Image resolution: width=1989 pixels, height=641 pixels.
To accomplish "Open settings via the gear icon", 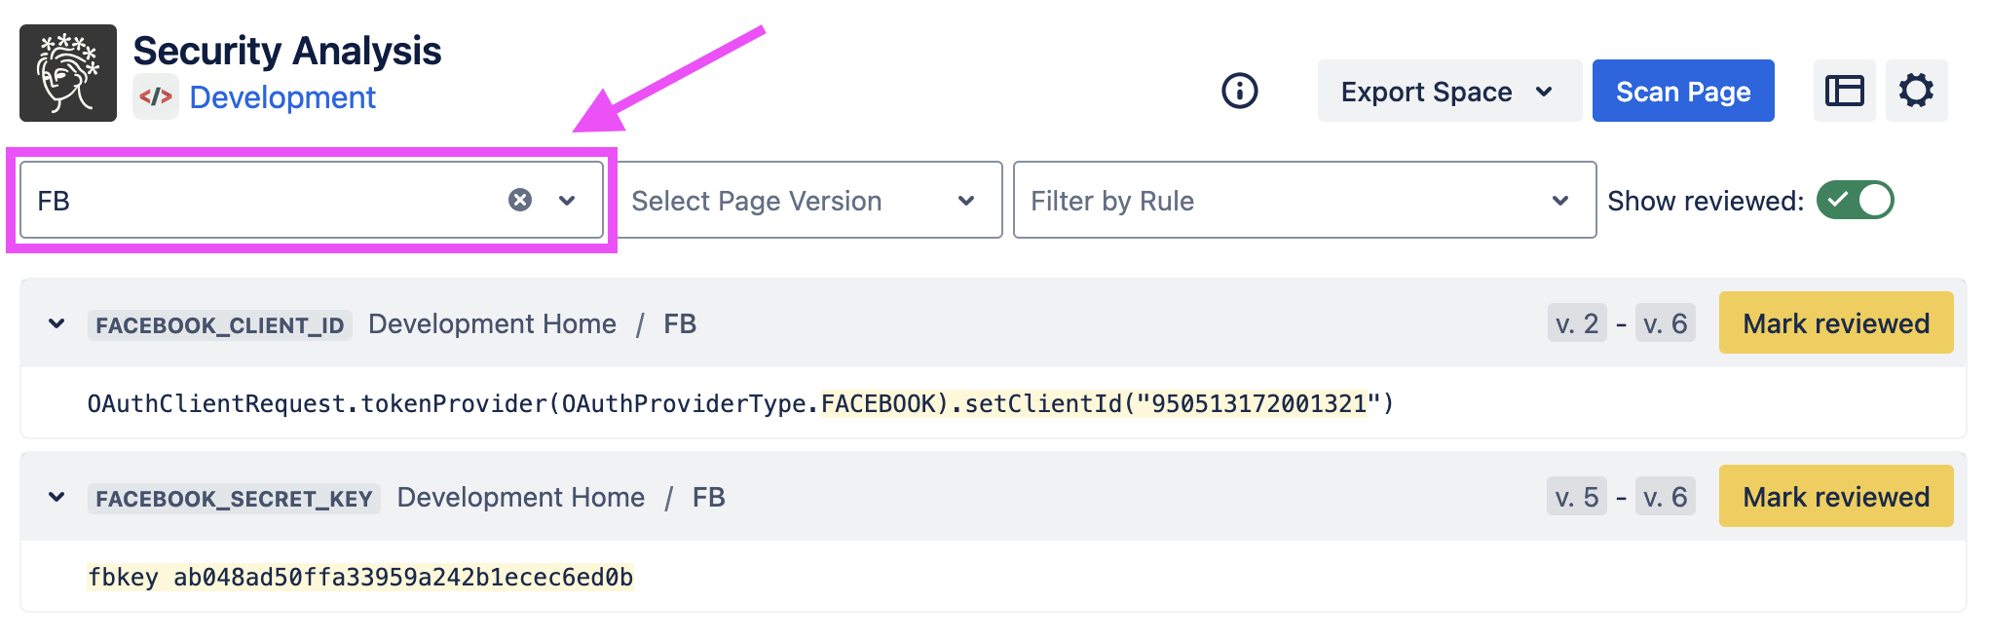I will 1916,92.
